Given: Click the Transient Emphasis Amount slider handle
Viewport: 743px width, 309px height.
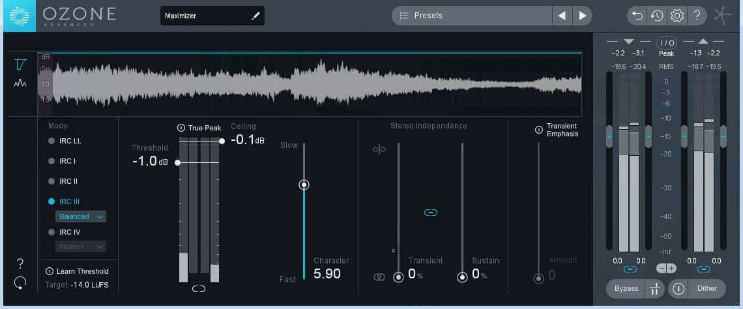Looking at the screenshot, I should point(538,278).
